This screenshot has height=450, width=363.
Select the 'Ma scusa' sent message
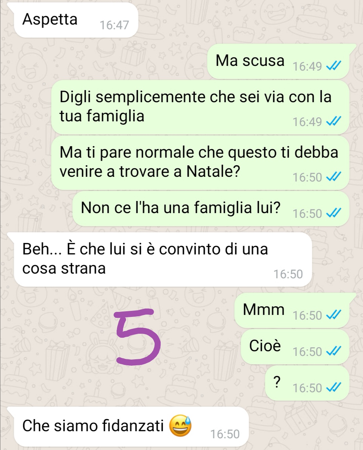coord(278,62)
